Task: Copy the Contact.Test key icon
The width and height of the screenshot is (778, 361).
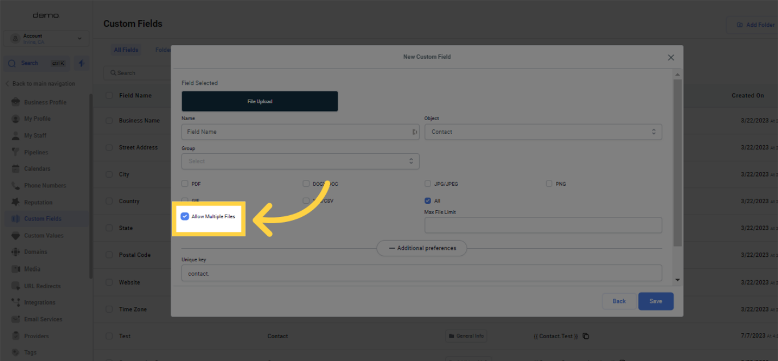Action: [x=585, y=336]
